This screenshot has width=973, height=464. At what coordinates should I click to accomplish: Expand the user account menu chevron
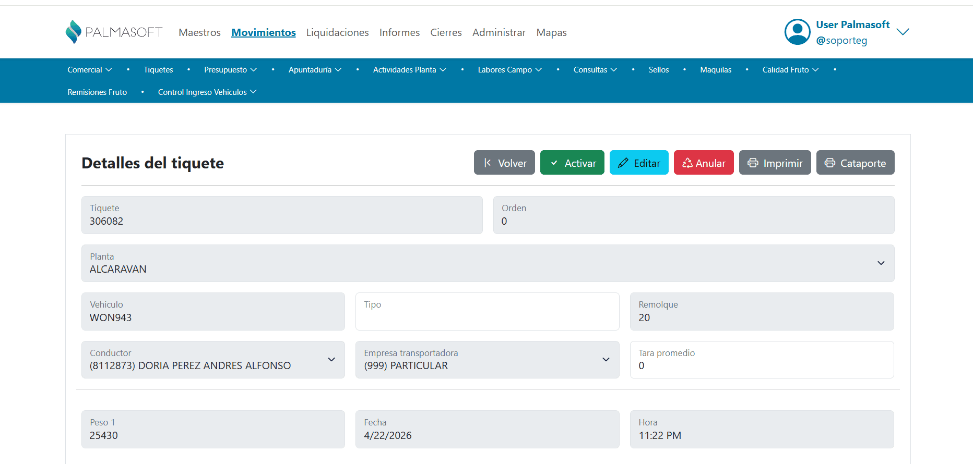pos(903,32)
